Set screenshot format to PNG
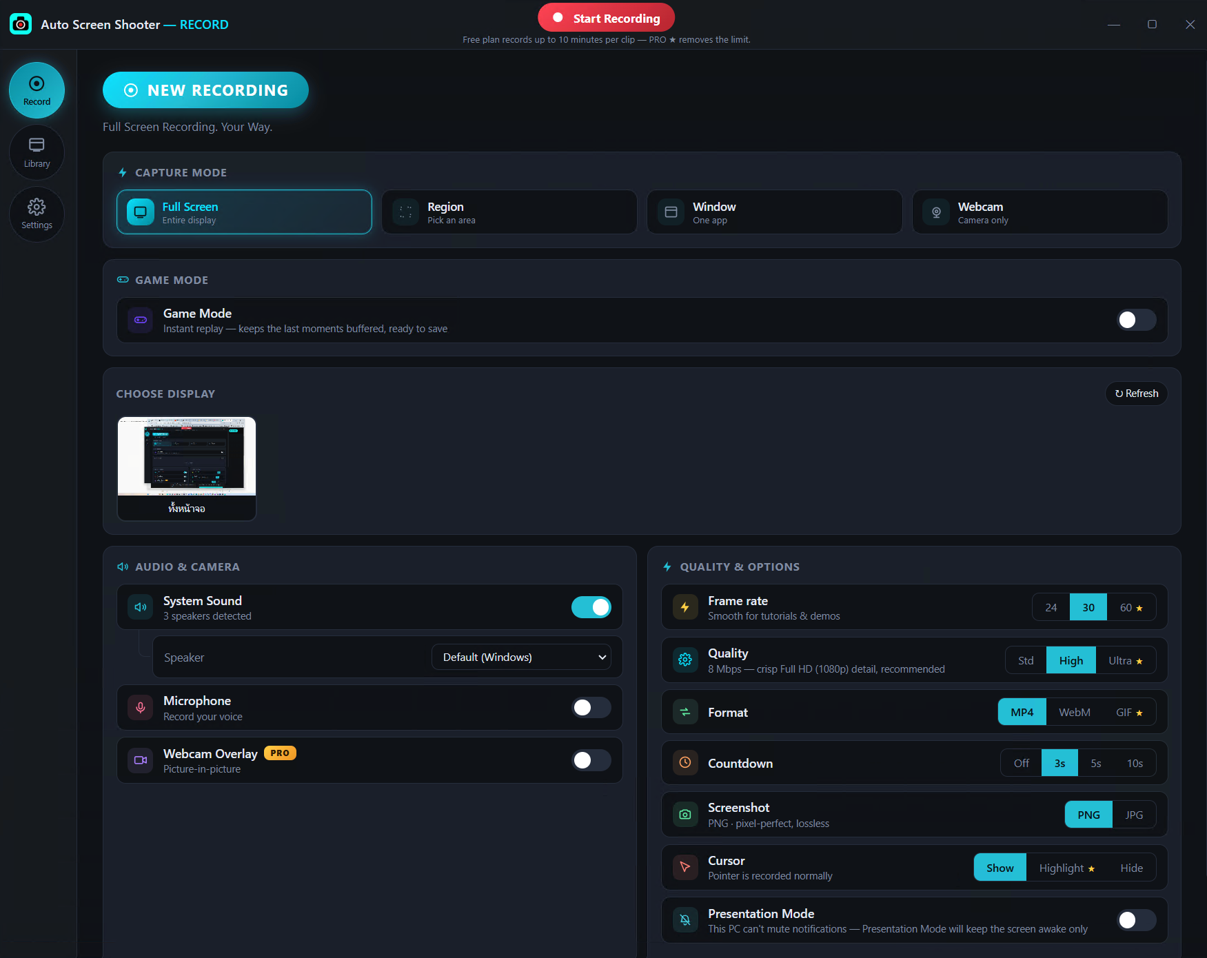The height and width of the screenshot is (958, 1207). click(1088, 815)
